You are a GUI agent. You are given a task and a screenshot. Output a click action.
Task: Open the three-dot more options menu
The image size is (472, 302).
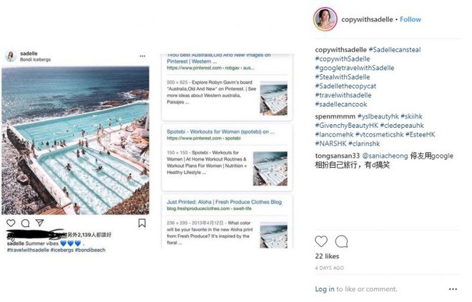[453, 289]
